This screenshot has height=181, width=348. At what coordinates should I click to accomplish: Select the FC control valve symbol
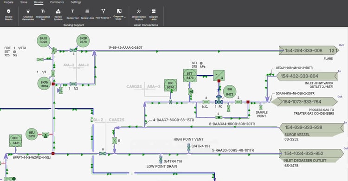219,99
